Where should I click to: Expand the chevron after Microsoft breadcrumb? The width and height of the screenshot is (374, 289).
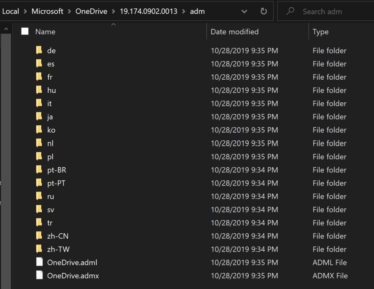[x=69, y=11]
